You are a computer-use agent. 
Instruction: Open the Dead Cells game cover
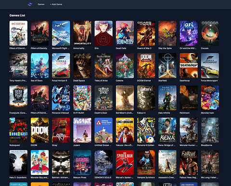[x=125, y=33]
